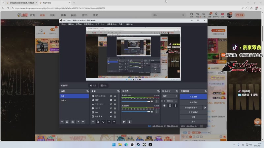Viewport: 264px width, 148px height.
Task: Click 退出 exit button in OBS
Action: [x=193, y=121]
